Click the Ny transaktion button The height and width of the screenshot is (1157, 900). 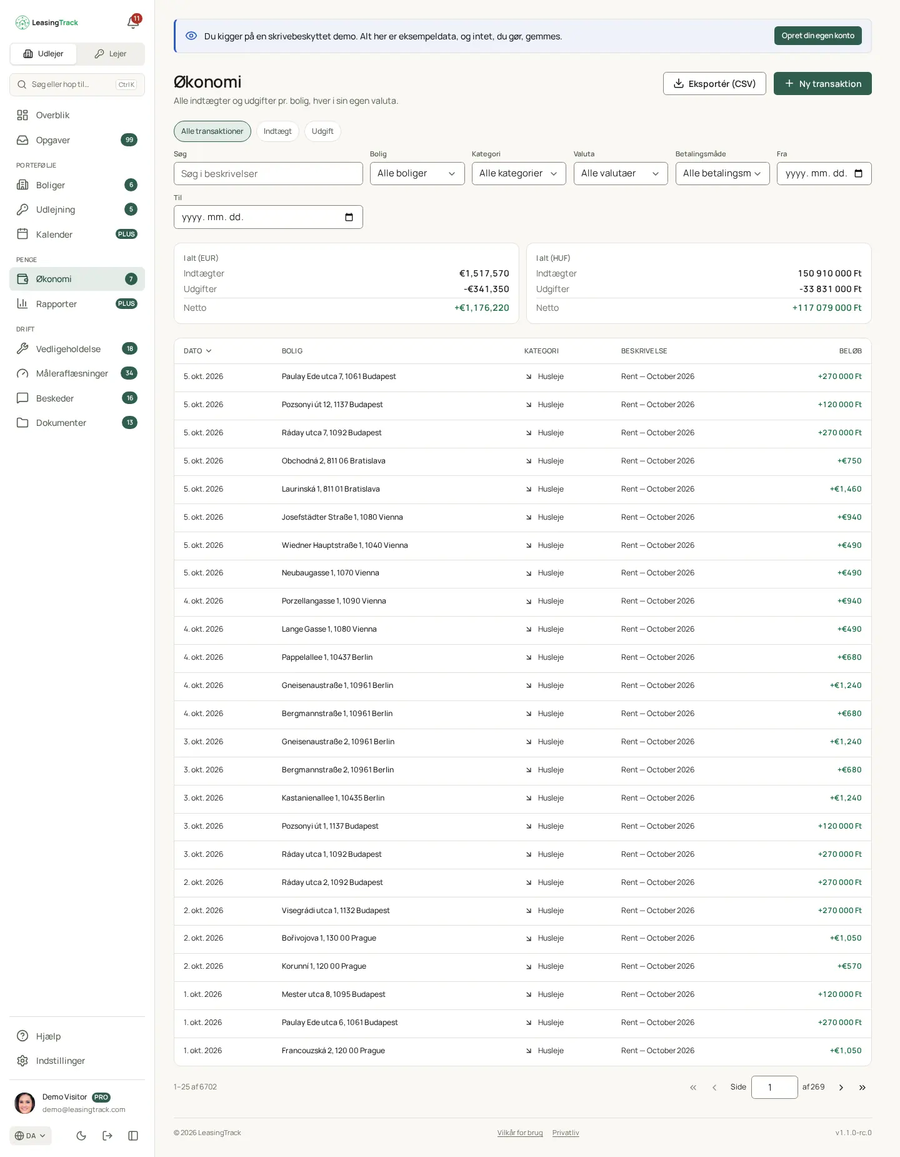(x=822, y=84)
